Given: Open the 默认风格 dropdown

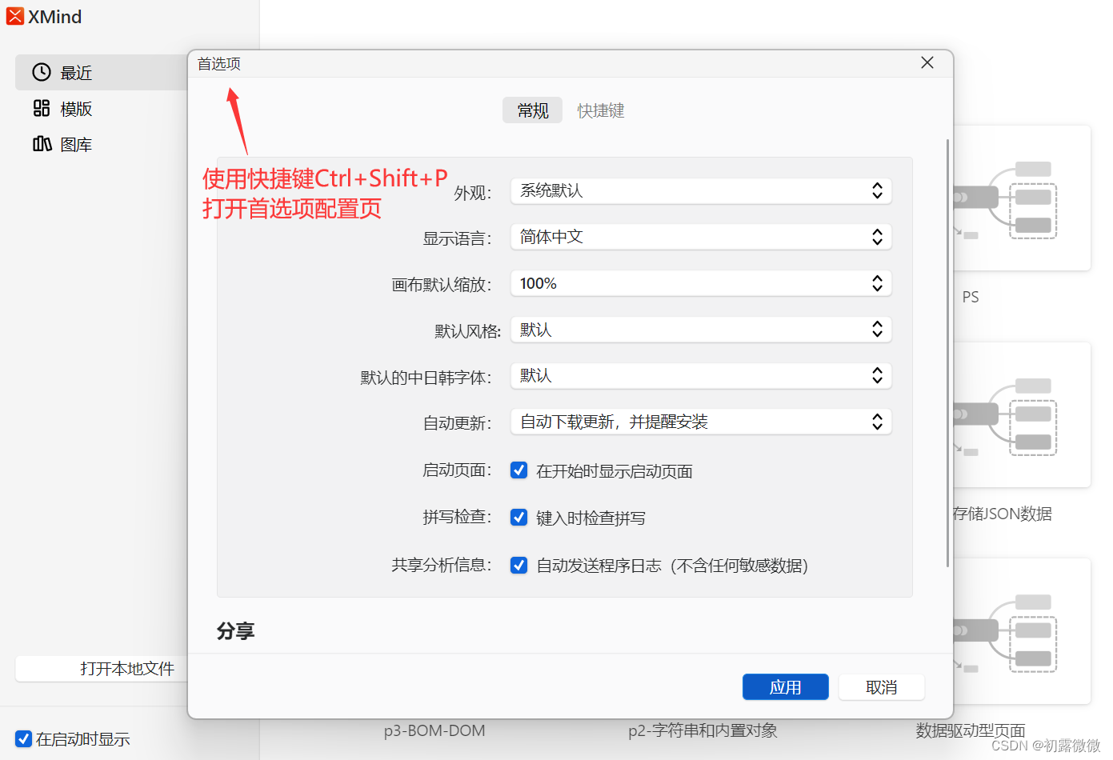Looking at the screenshot, I should 701,330.
